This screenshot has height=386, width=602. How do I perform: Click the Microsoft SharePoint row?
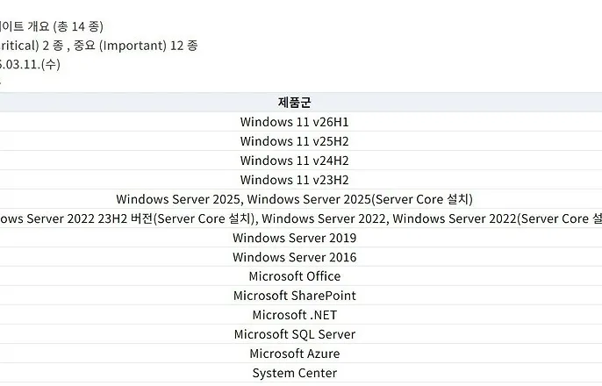click(295, 296)
